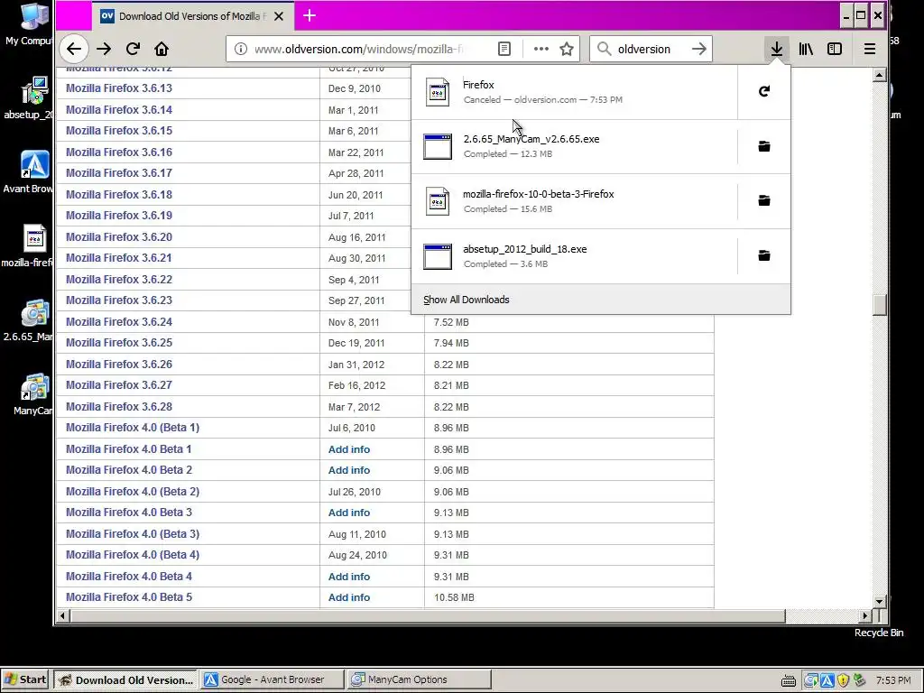
Task: Select mozilla-firefox file desktop icon
Action: tap(28, 246)
